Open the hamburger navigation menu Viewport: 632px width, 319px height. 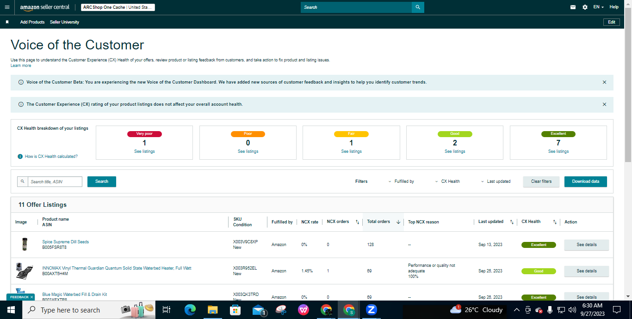7,7
